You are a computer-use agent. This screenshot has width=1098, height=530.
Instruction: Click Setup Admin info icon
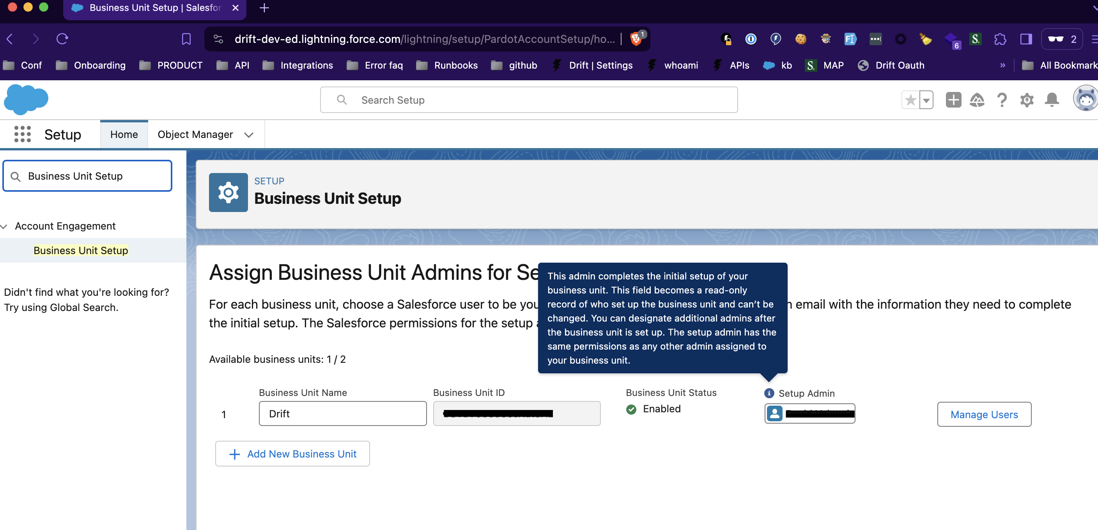coord(769,393)
